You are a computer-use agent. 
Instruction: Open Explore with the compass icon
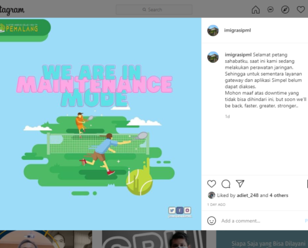(x=285, y=10)
